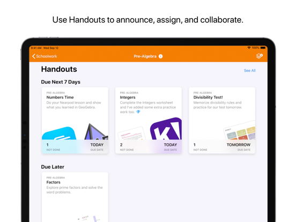Tap the blue gem emoji in Integers
The height and width of the screenshot is (222, 296).
click(x=138, y=112)
